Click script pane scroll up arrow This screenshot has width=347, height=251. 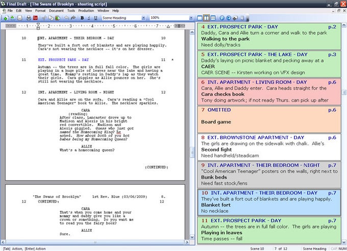(192, 33)
